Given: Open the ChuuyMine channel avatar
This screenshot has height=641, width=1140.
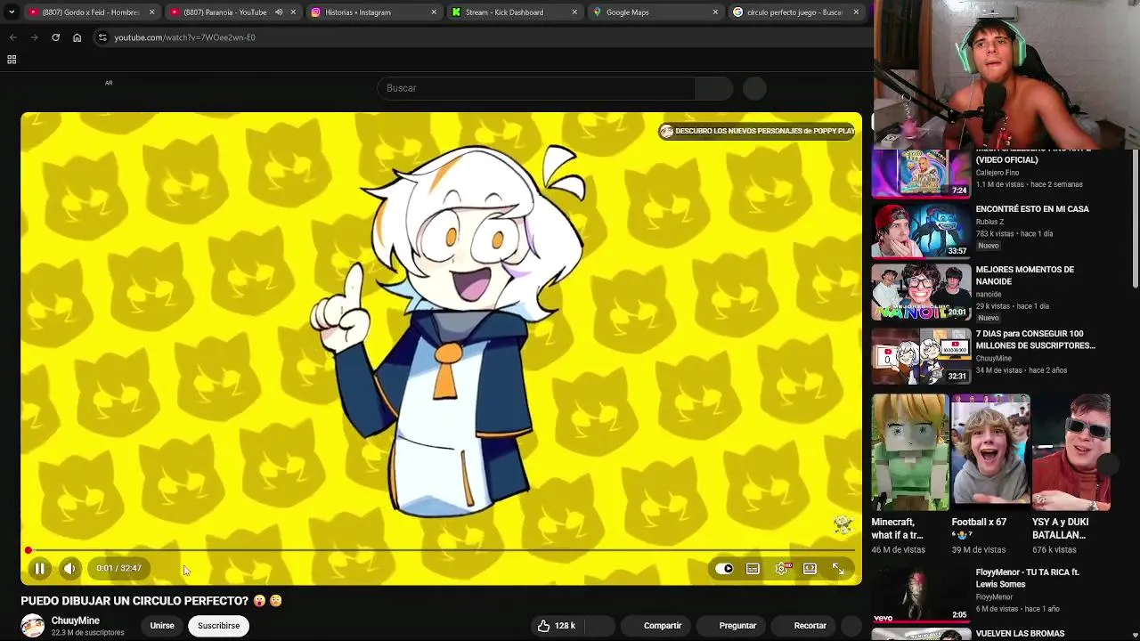Looking at the screenshot, I should coord(33,626).
